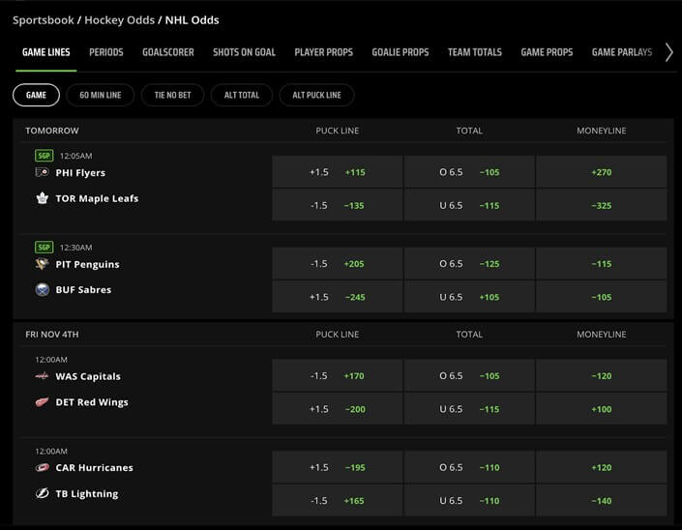Click SGP badge for Flyers game
Viewport: 682px width, 530px height.
pos(44,156)
